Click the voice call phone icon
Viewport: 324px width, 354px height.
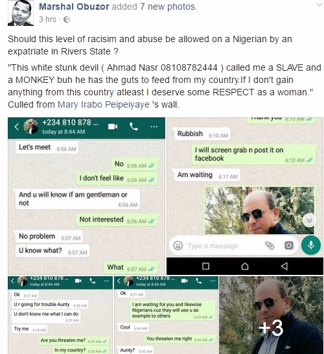[x=133, y=126]
